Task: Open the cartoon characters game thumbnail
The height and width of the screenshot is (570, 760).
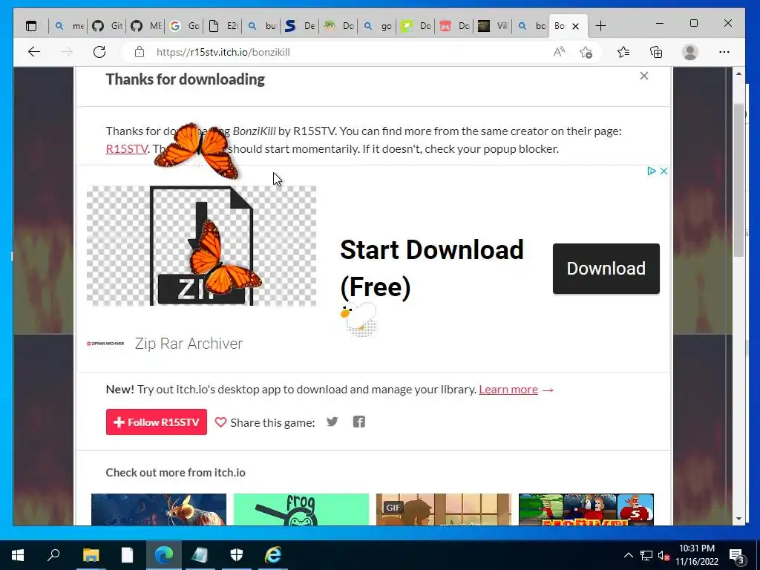Action: tap(586, 509)
